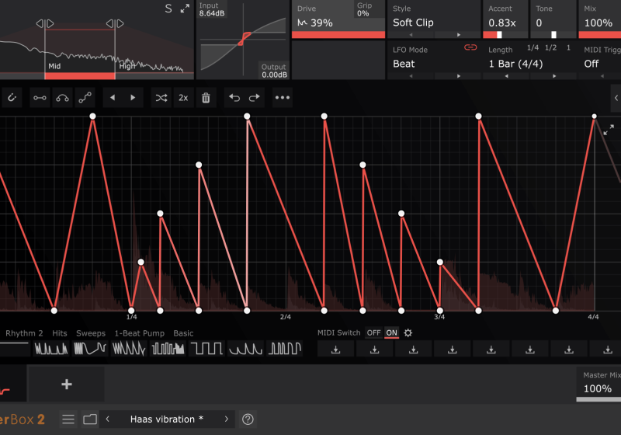Toggle the red link icon beside LFO Mode

tap(470, 48)
